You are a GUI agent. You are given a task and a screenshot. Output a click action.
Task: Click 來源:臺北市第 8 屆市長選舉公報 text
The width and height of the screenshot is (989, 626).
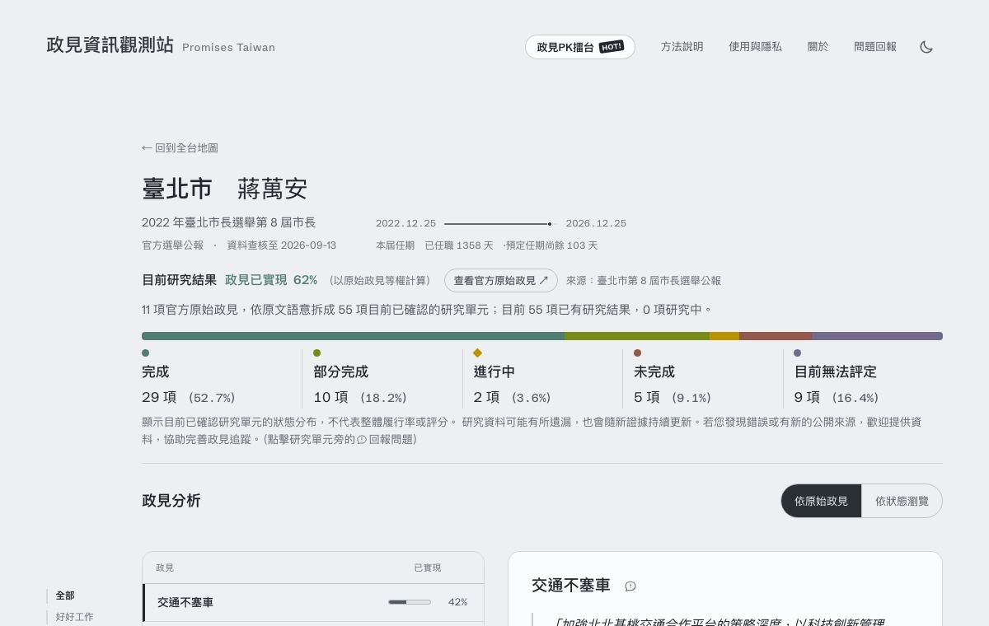pyautogui.click(x=644, y=281)
